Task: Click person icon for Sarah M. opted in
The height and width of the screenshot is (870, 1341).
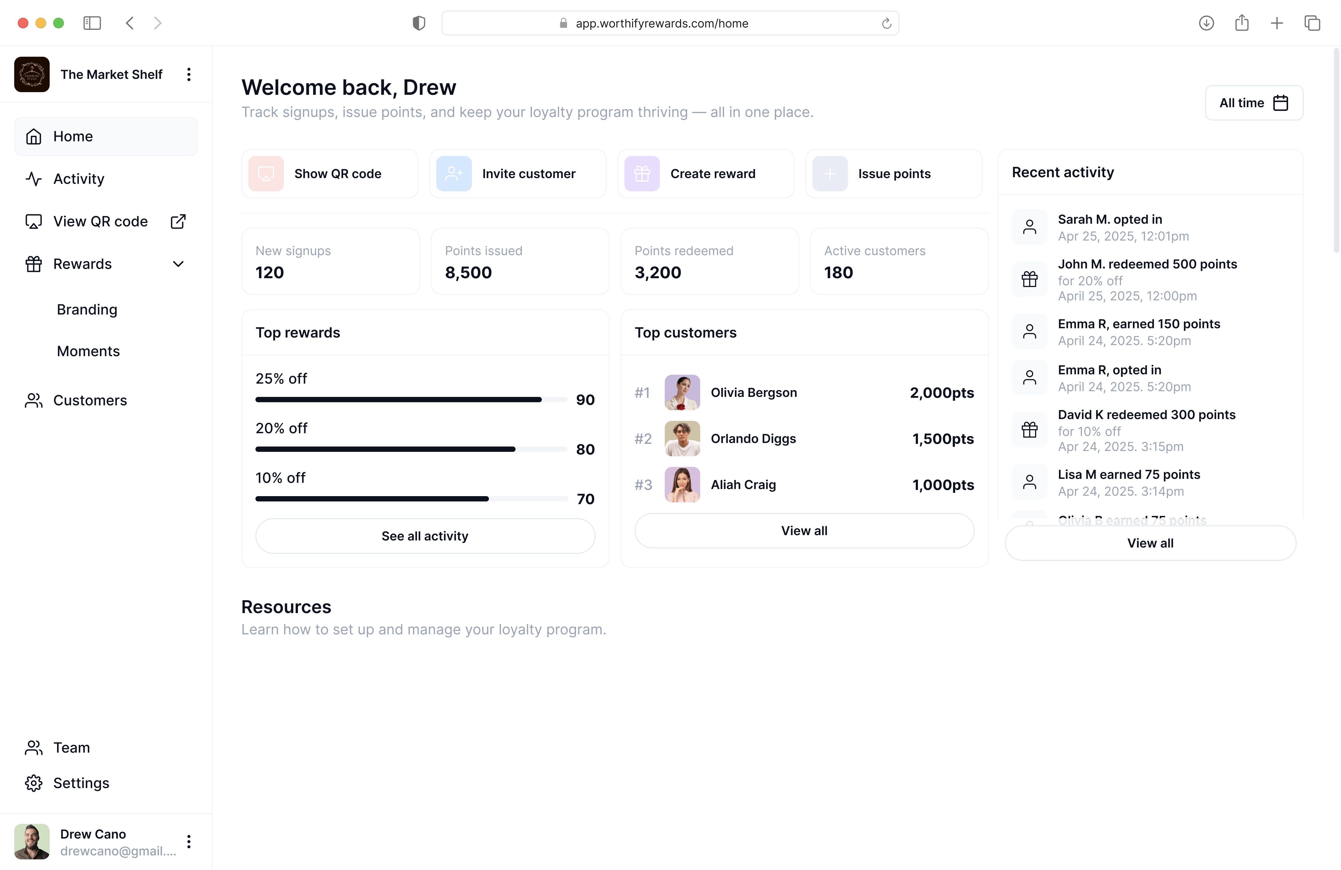Action: point(1029,227)
